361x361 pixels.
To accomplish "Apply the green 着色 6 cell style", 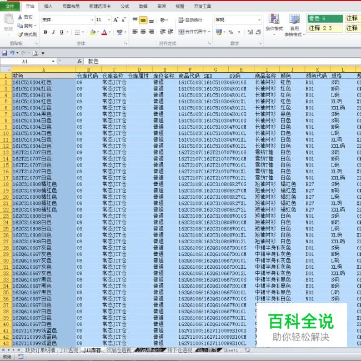I will pyautogui.click(x=325, y=18).
